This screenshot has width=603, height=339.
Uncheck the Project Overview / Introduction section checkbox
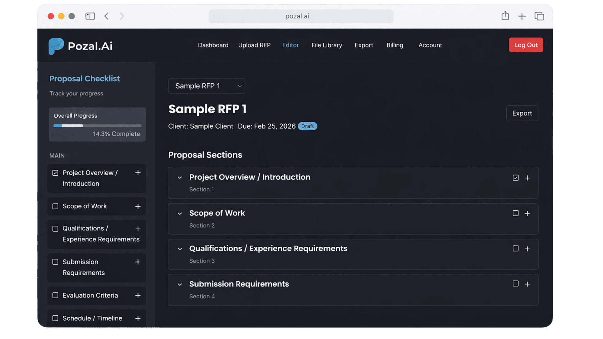point(515,178)
